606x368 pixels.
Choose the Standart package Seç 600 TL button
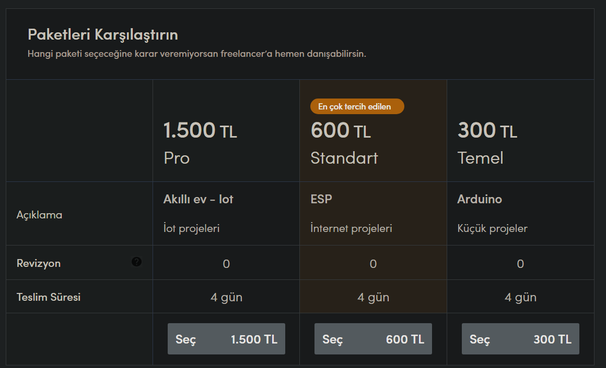(x=373, y=339)
